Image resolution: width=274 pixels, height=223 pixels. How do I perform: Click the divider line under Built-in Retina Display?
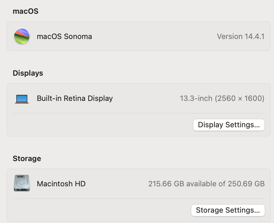(x=138, y=113)
